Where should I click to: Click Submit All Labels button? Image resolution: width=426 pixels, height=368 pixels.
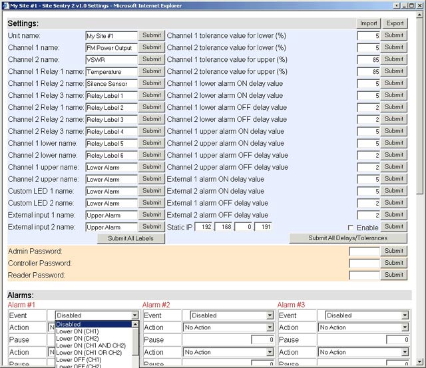130,238
